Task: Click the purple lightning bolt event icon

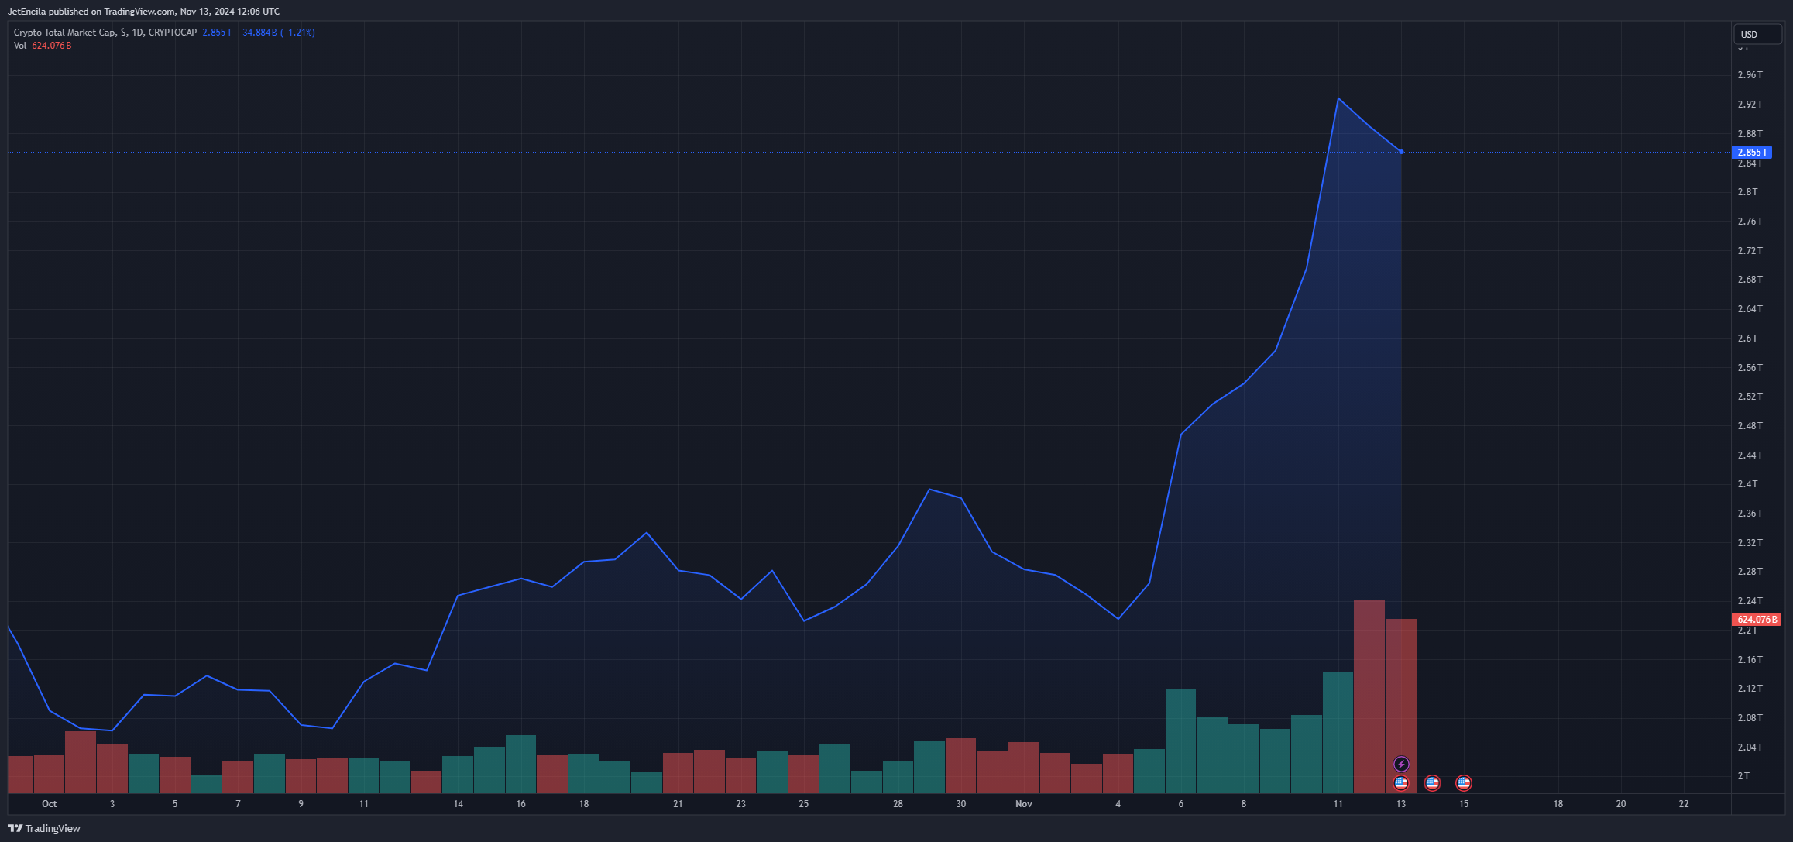Action: pyautogui.click(x=1401, y=765)
